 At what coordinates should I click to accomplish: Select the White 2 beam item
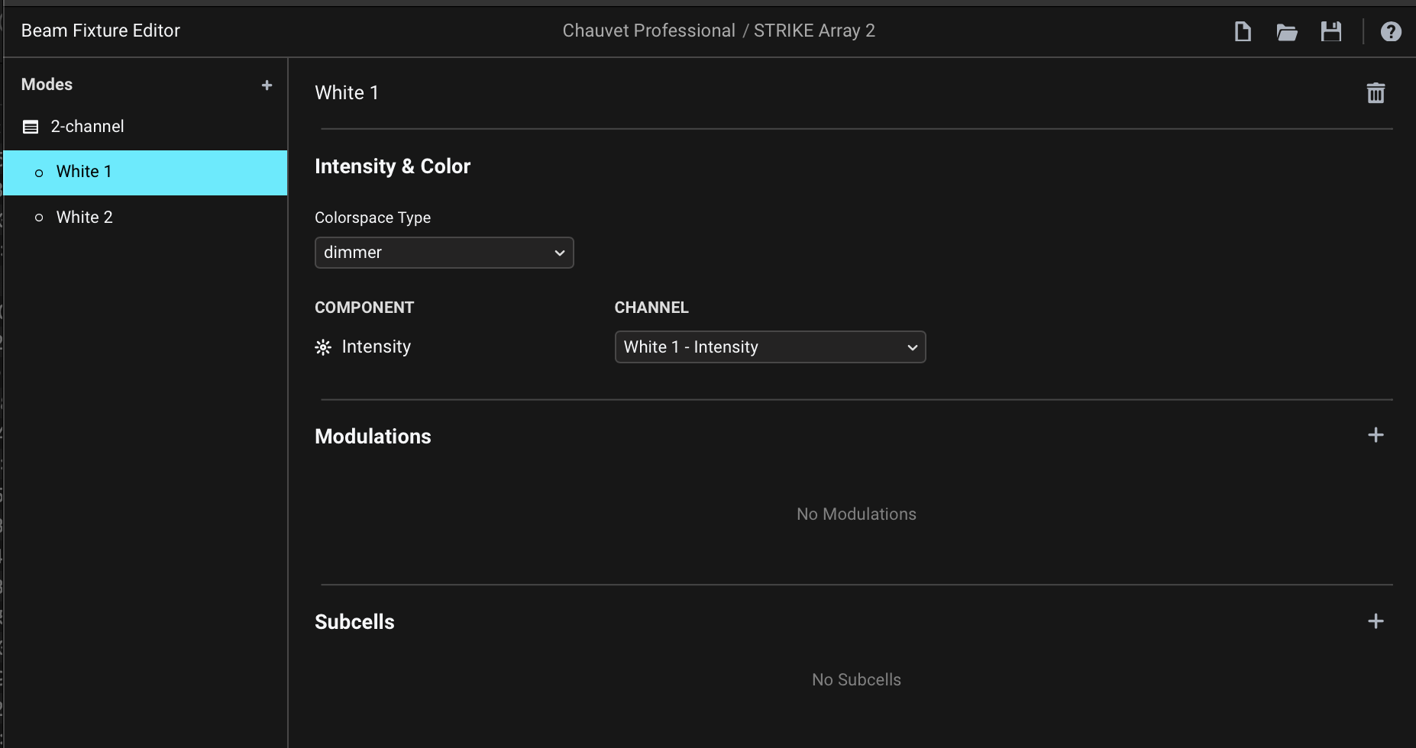84,218
